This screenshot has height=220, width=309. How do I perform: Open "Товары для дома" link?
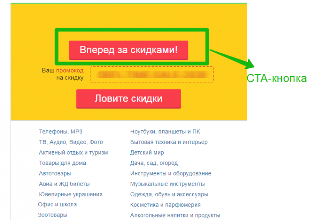[x=63, y=163]
